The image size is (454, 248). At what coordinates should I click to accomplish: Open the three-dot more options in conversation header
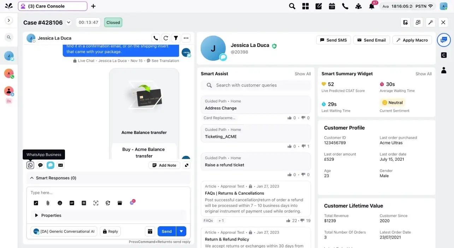[x=186, y=38]
